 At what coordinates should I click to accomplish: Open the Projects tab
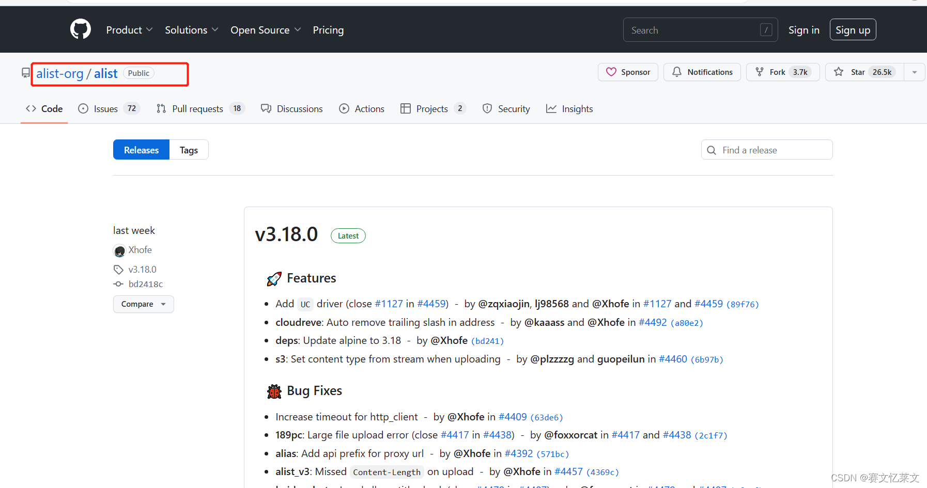[433, 109]
